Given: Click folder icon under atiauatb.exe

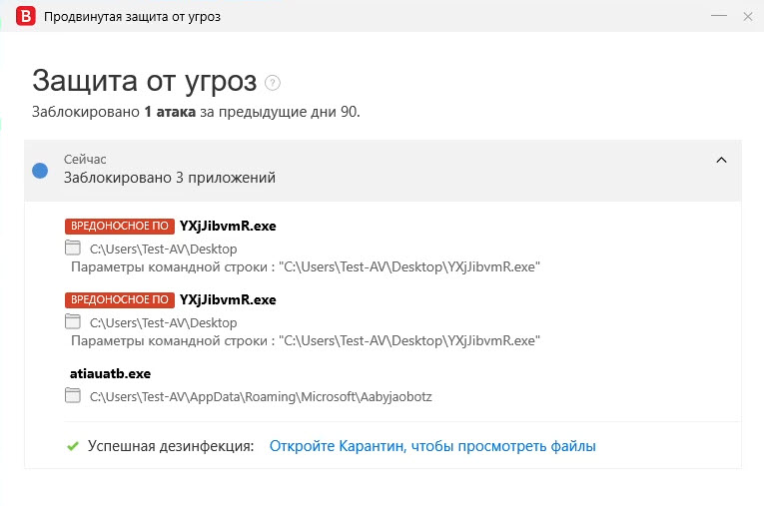Looking at the screenshot, I should click(72, 395).
